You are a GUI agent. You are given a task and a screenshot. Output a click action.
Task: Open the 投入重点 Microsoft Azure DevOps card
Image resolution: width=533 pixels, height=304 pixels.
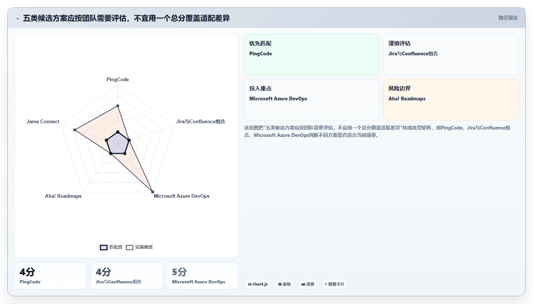[312, 100]
